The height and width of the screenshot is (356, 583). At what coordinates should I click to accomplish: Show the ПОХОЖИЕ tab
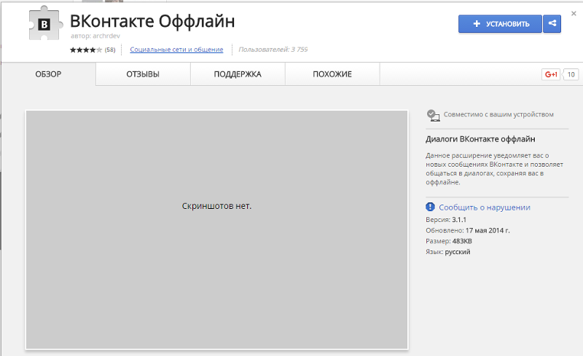[x=332, y=74]
